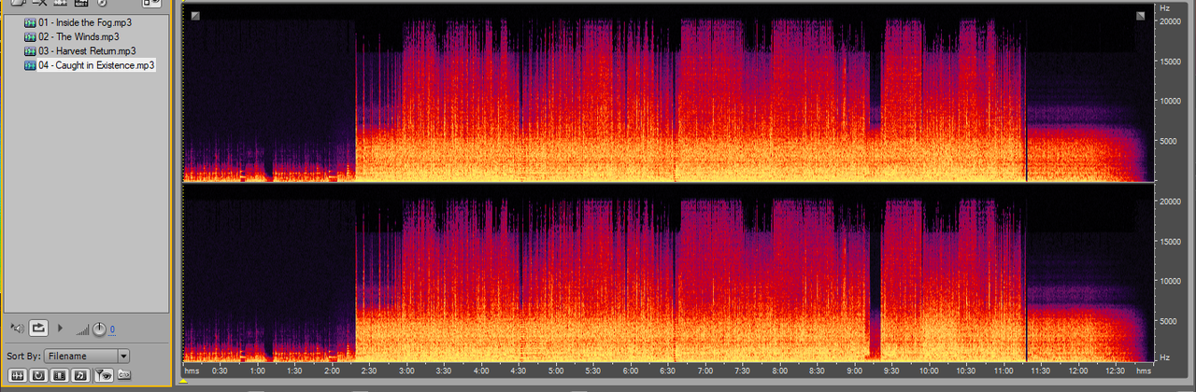Click the top channel 10000 Hz scale label
This screenshot has height=392, width=1196.
(1172, 101)
